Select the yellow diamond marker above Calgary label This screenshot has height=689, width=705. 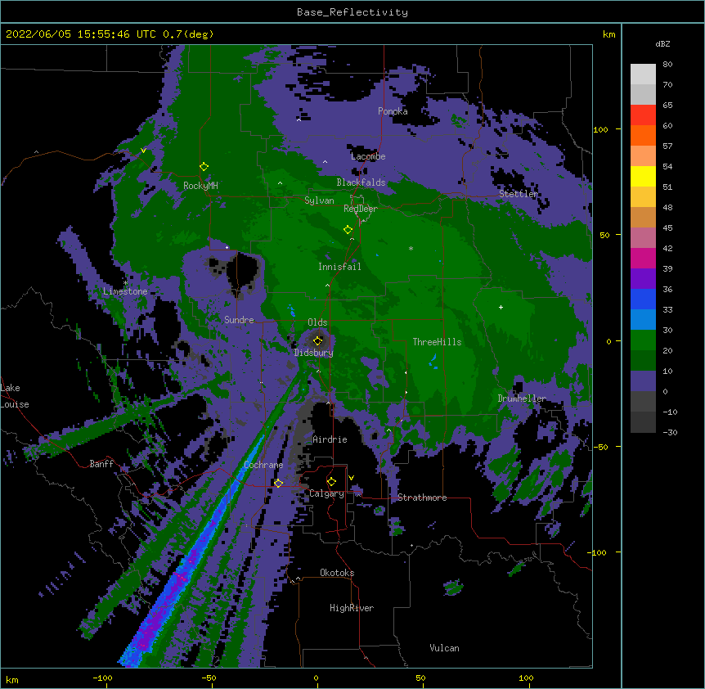point(331,482)
